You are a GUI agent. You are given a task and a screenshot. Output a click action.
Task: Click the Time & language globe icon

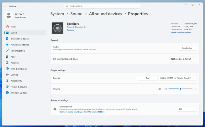(7, 69)
